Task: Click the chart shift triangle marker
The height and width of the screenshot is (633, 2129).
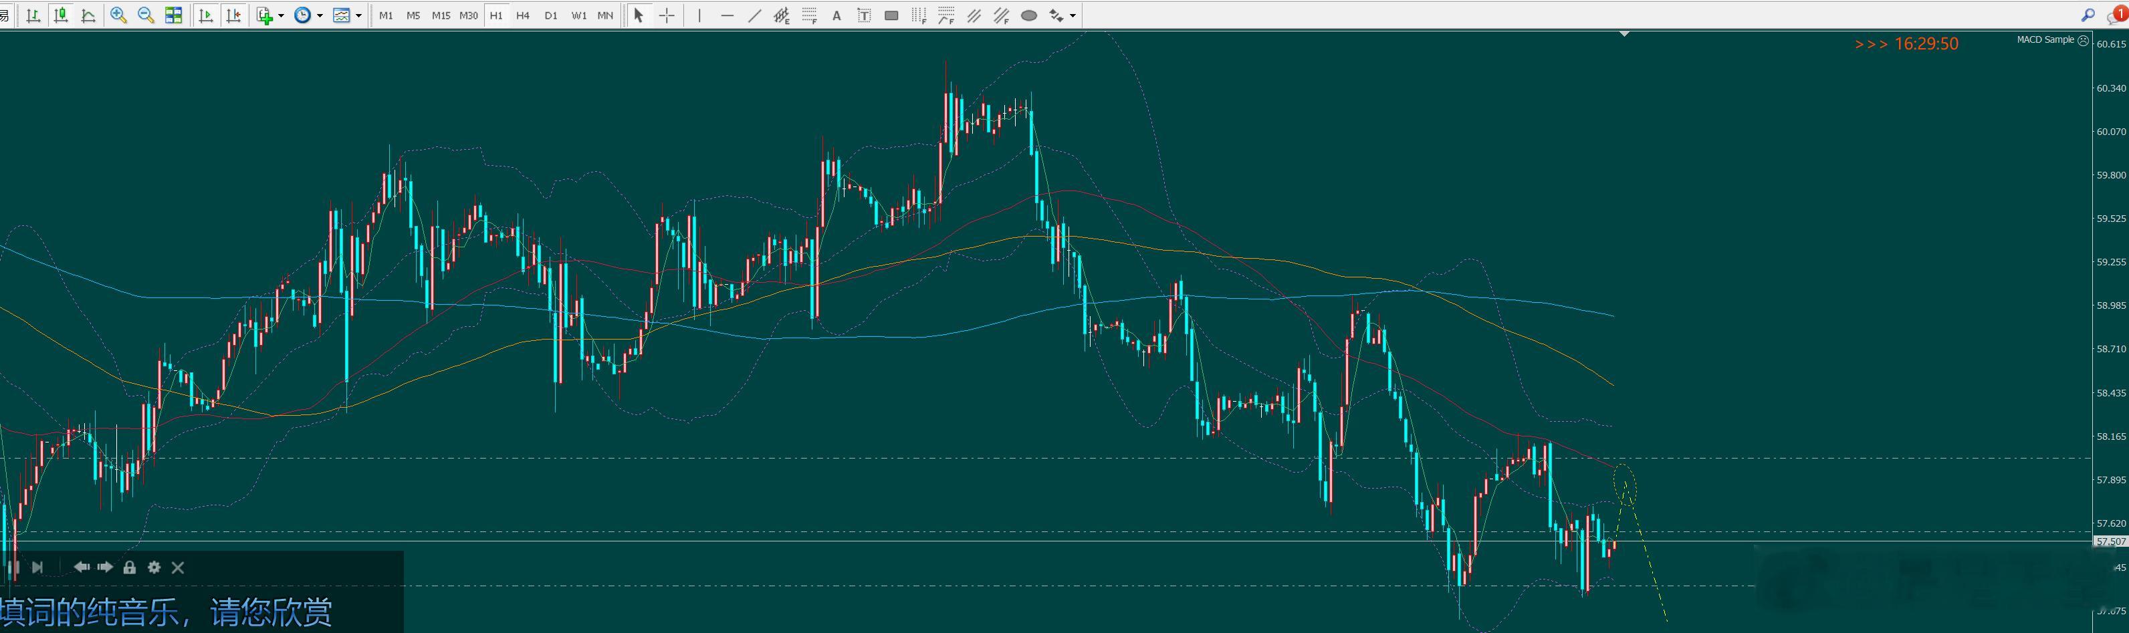Action: pos(1625,35)
